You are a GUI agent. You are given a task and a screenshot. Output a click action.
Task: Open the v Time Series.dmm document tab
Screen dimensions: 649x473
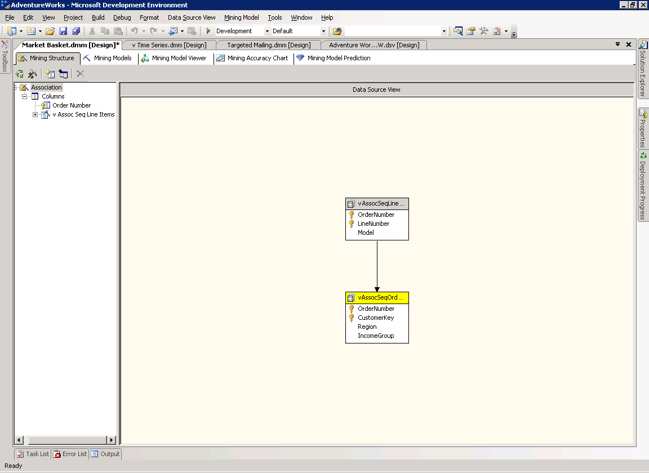pos(169,45)
